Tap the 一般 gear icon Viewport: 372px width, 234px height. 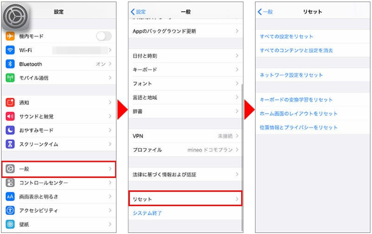tap(10, 169)
